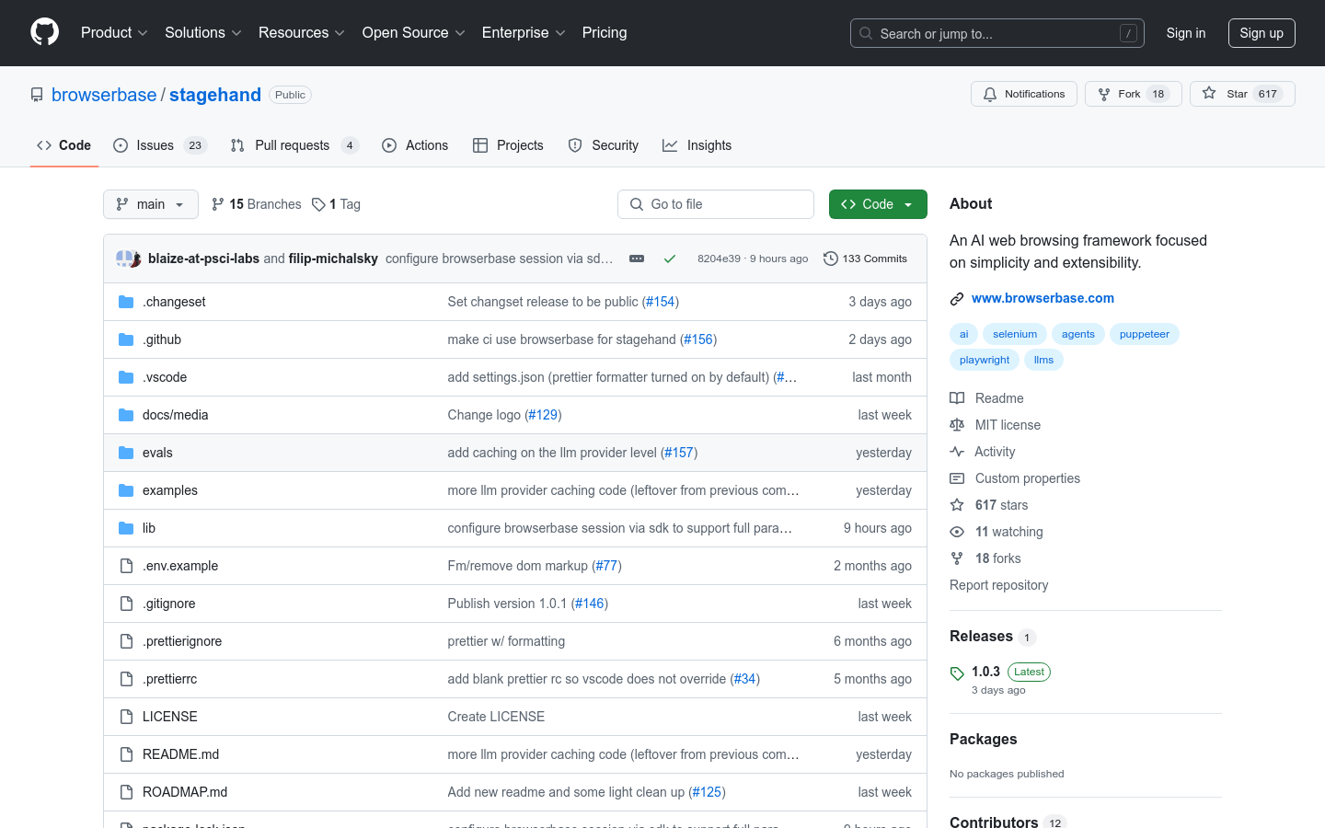The height and width of the screenshot is (828, 1325).
Task: Click the Go to file input
Action: tap(716, 204)
